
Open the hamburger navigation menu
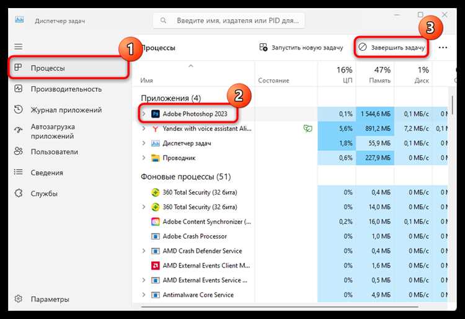tap(19, 46)
